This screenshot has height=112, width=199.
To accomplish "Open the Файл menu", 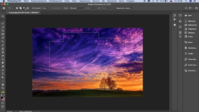I will click(26, 1).
